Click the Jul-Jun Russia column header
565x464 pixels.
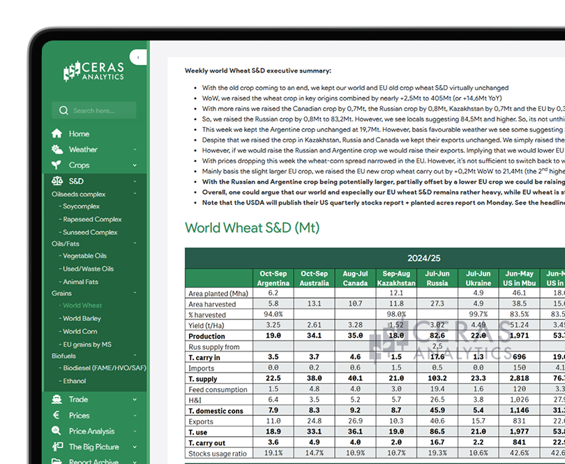pyautogui.click(x=437, y=278)
